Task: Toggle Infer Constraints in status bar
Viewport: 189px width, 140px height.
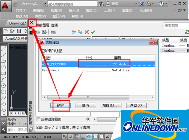Action: click(x=65, y=137)
